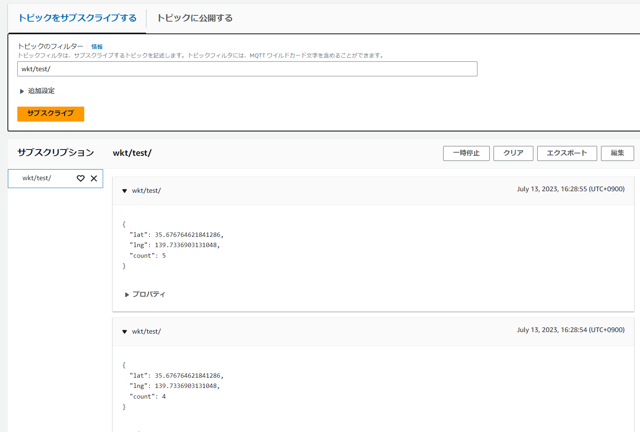640x432 pixels.
Task: Remove the wkt/test/ subscription via X icon
Action: pos(94,178)
